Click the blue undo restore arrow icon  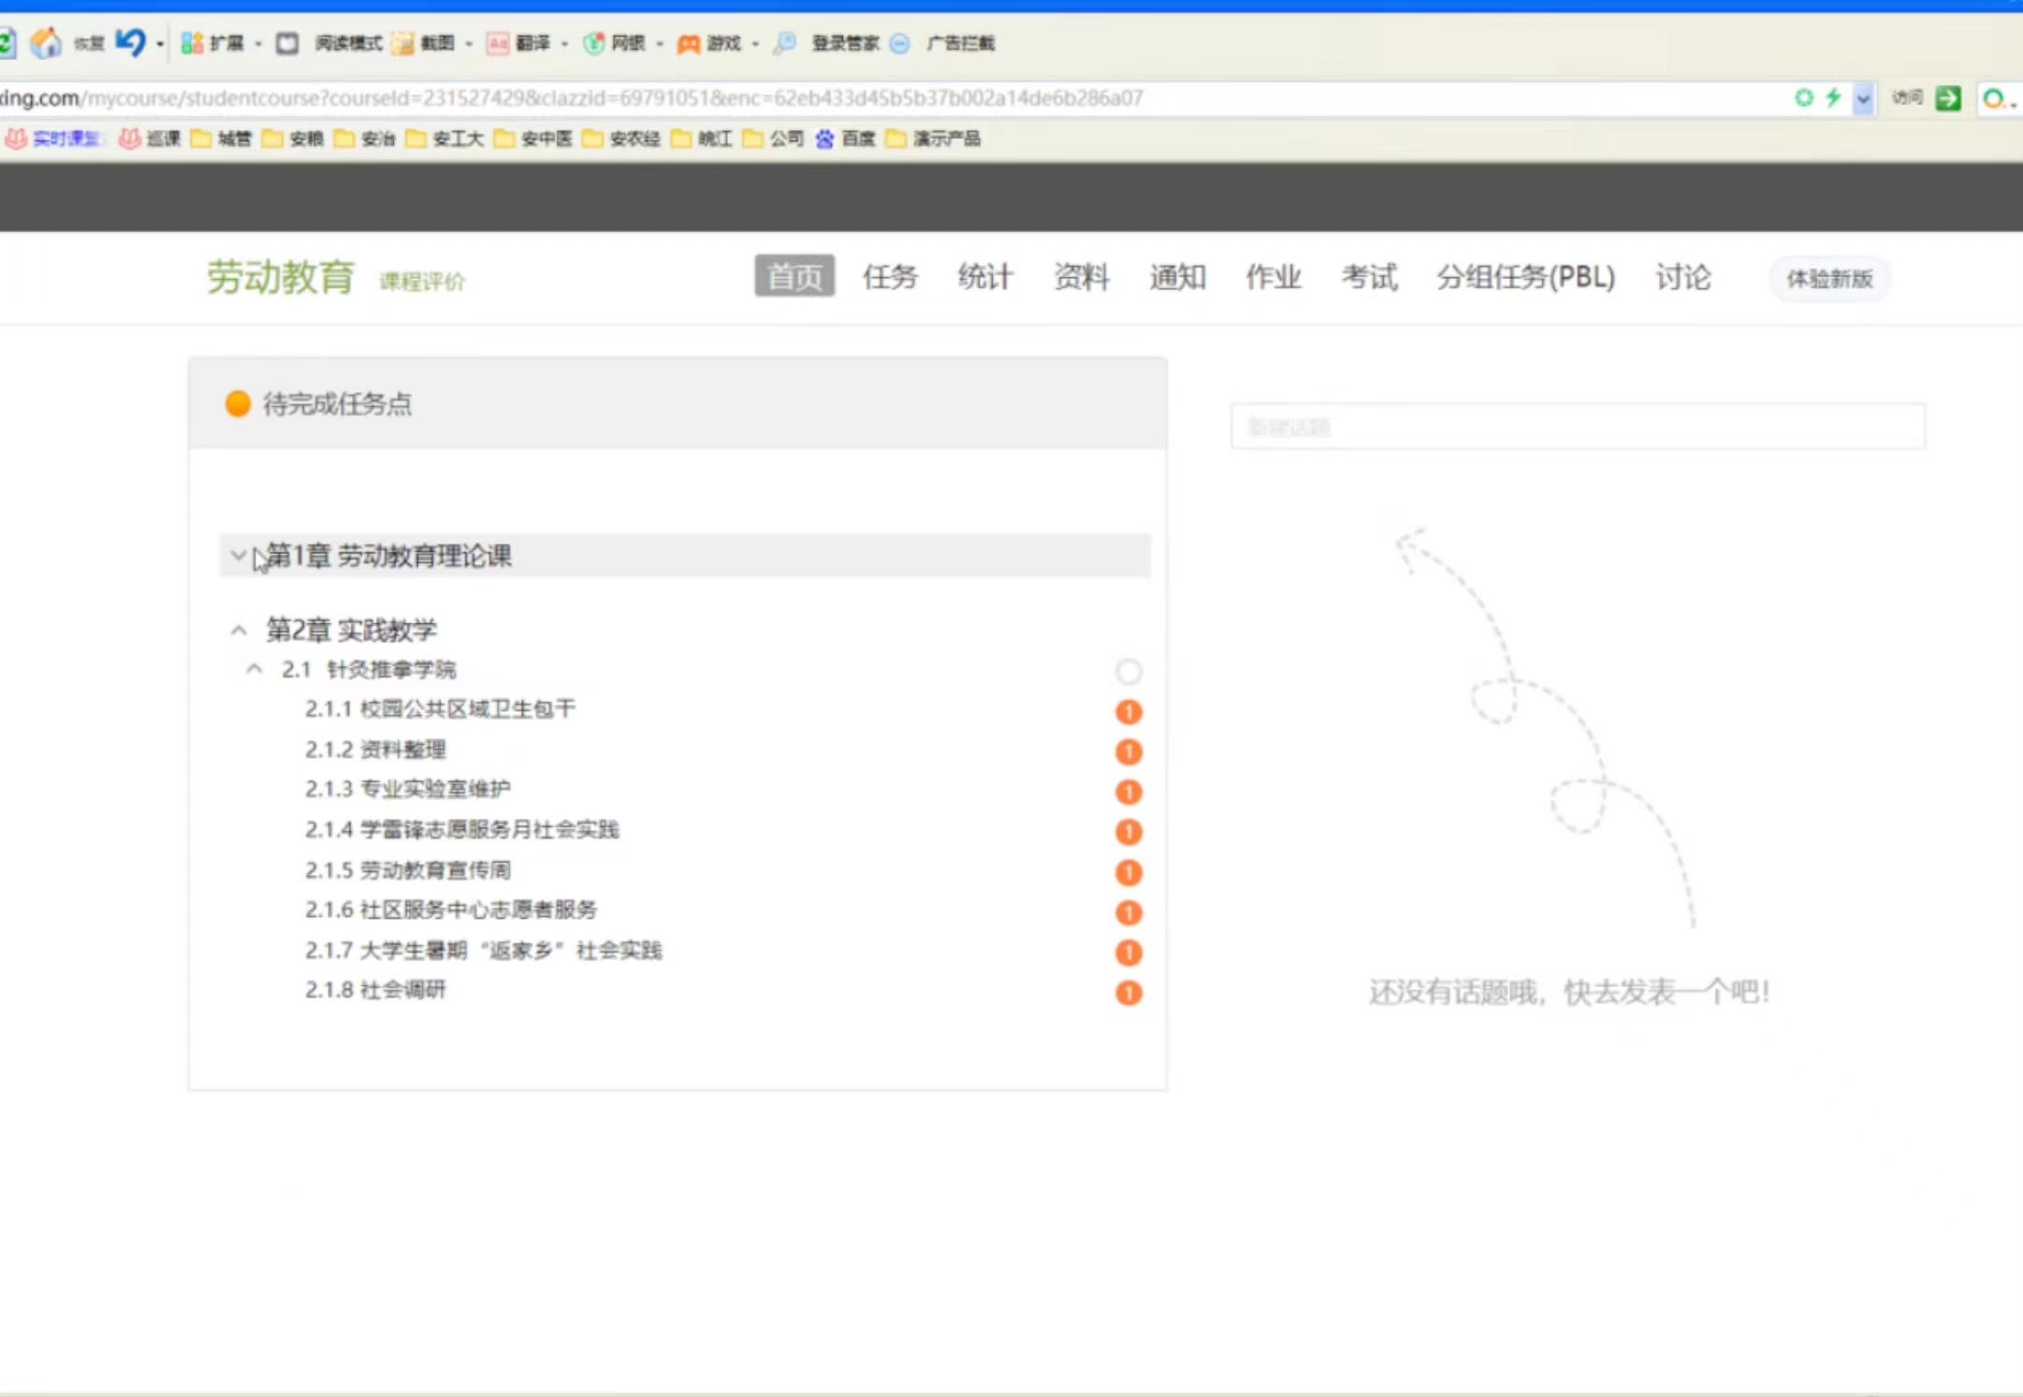click(130, 42)
